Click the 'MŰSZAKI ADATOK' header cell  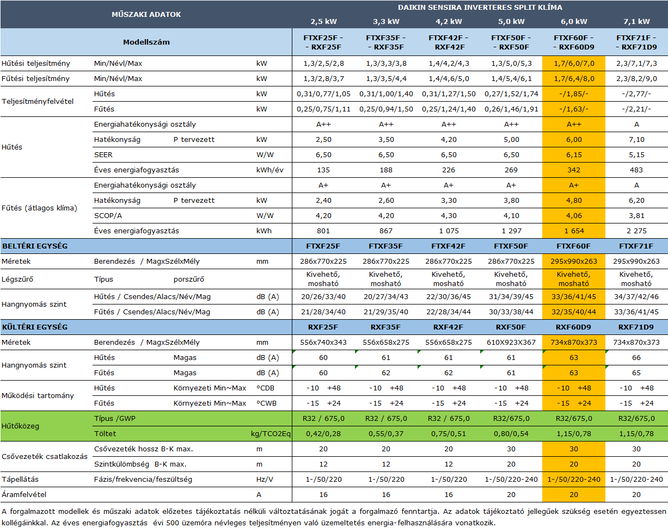146,14
